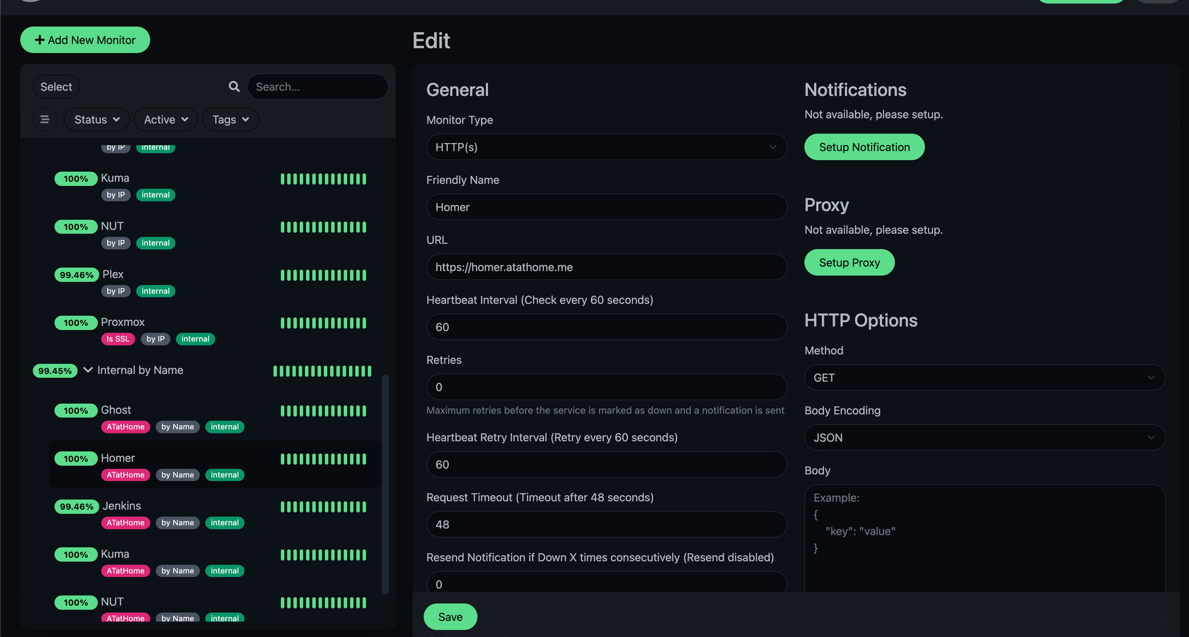
Task: Open the Active filter menu
Action: [165, 119]
